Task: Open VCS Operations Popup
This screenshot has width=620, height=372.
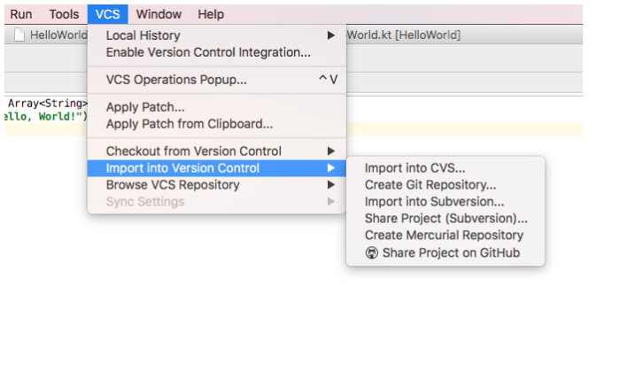Action: 177,80
